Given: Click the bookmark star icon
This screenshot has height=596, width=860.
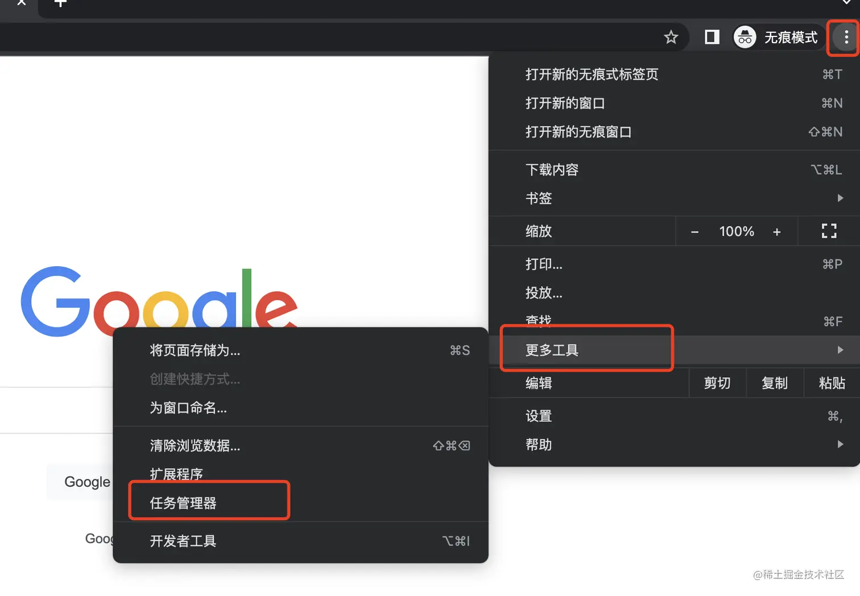Looking at the screenshot, I should click(671, 38).
